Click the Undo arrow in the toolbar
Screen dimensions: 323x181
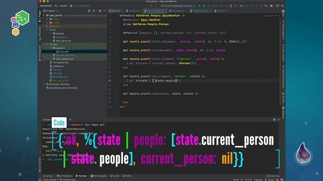(x=266, y=6)
